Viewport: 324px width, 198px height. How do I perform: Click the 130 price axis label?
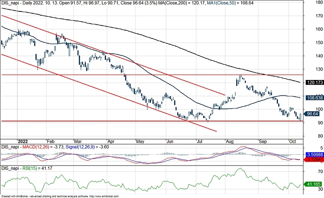(319, 69)
